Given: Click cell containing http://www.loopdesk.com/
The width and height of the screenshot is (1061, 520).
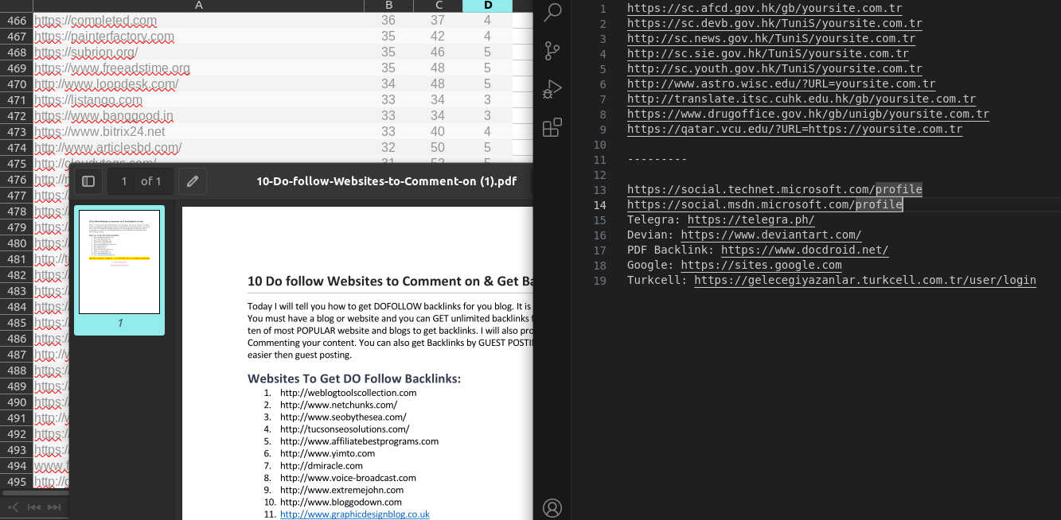Looking at the screenshot, I should click(198, 84).
